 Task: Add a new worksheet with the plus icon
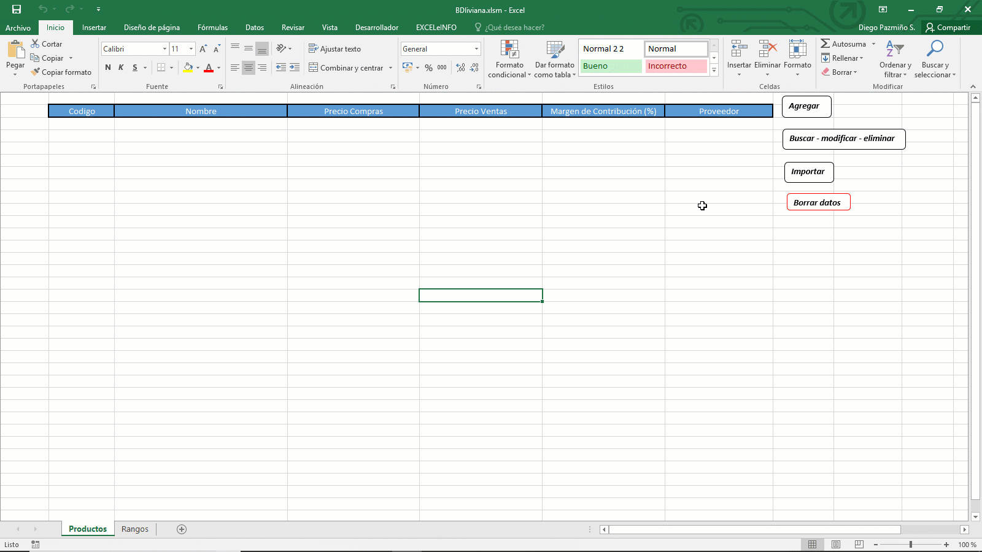pos(181,529)
